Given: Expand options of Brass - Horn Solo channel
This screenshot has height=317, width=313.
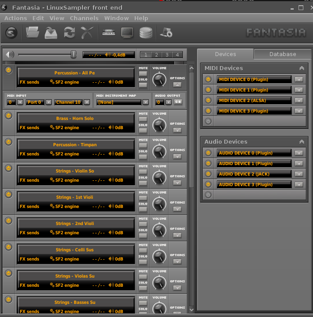Looking at the screenshot, I should click(x=177, y=130).
